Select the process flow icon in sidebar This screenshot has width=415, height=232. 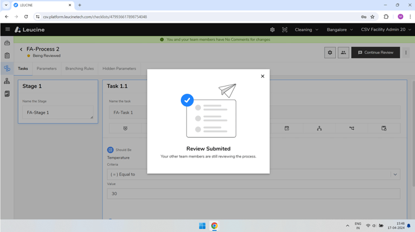[x=7, y=69]
